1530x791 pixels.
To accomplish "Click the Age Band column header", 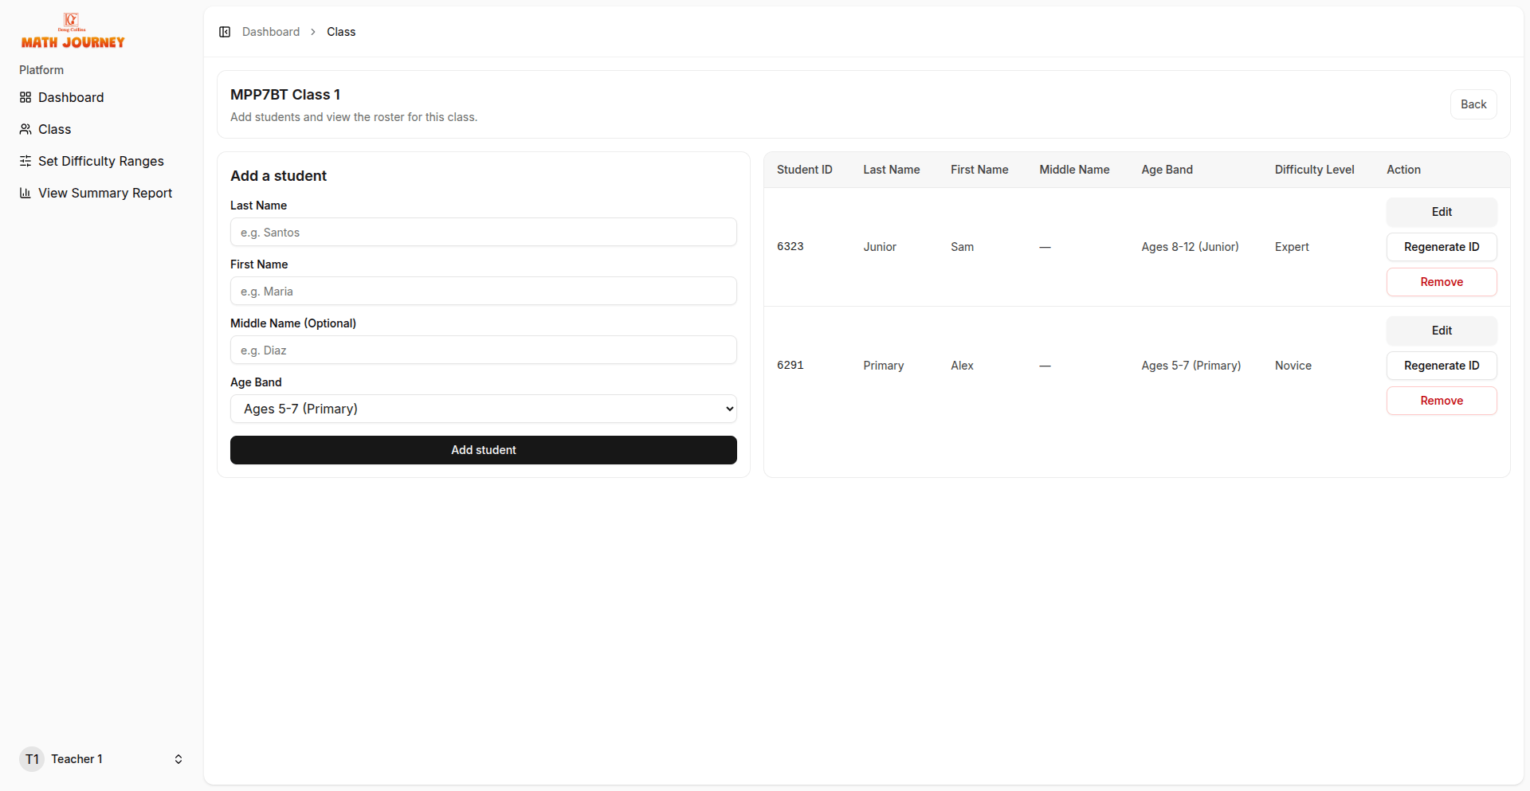I will [1167, 170].
